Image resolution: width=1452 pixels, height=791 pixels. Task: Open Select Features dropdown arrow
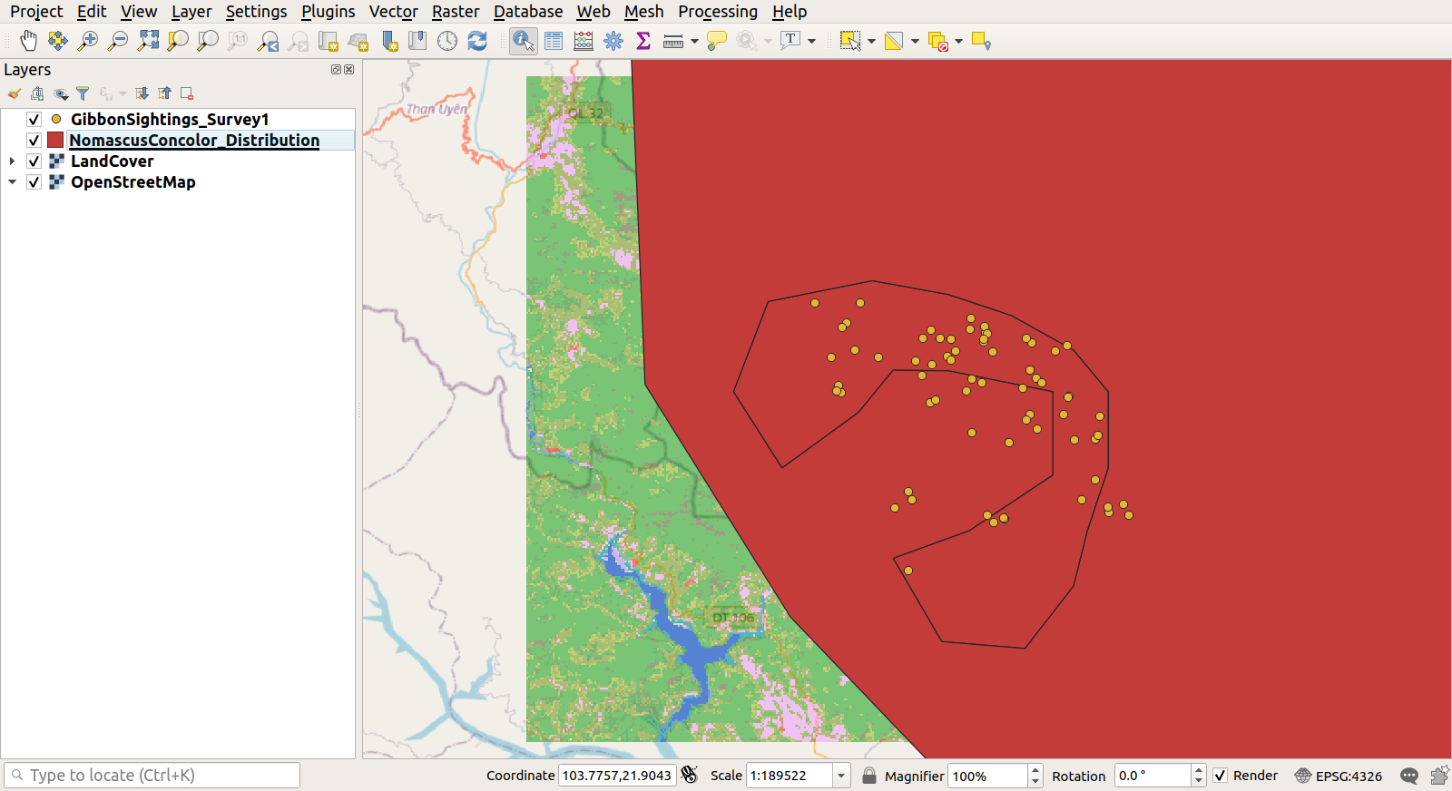(871, 41)
